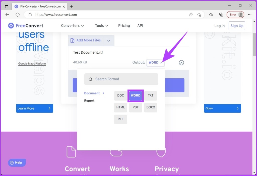Viewport: 257px width, 176px height.
Task: Collapse the WORD output format dropdown
Action: (156, 63)
